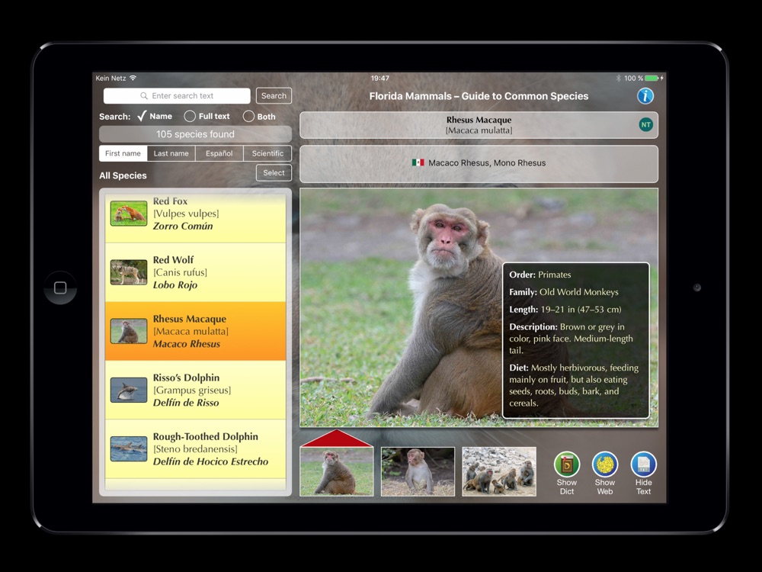The height and width of the screenshot is (572, 762).
Task: Tap the Length: 19–21 in line
Action: coord(565,310)
